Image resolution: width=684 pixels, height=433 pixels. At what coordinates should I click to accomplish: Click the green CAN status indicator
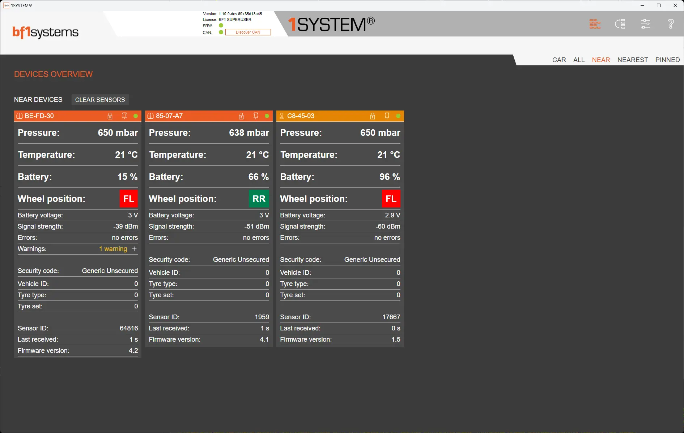(x=221, y=32)
